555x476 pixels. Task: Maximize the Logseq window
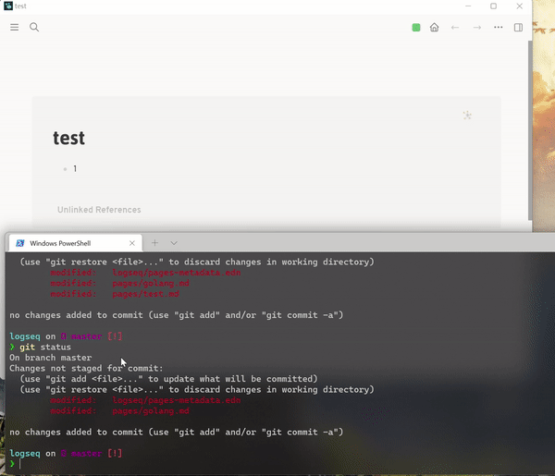click(493, 6)
